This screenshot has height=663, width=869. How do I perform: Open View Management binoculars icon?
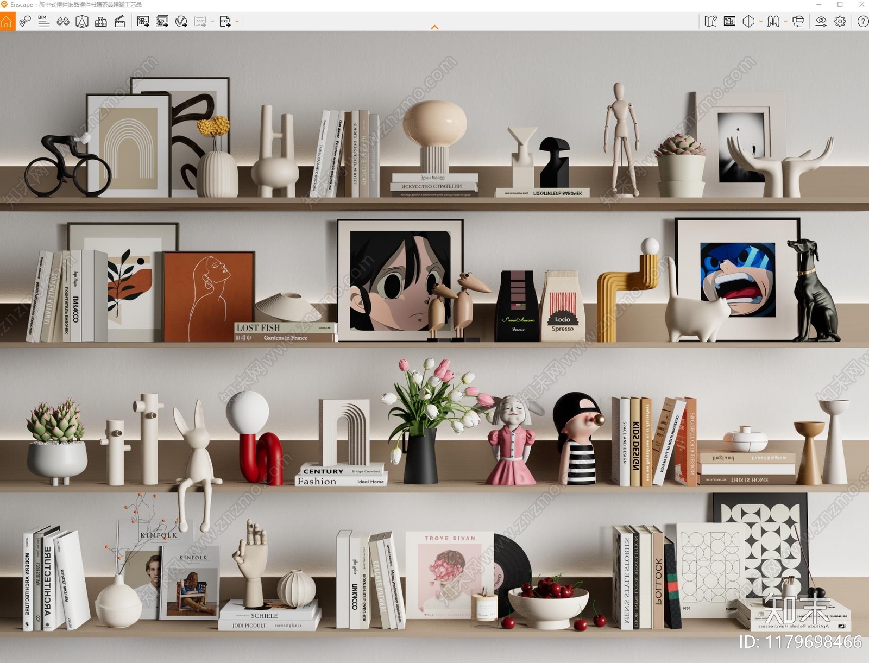pyautogui.click(x=63, y=22)
